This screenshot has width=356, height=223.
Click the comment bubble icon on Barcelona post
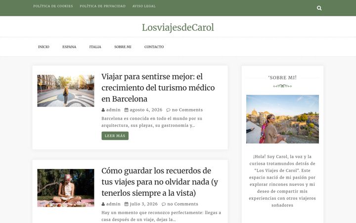168,110
